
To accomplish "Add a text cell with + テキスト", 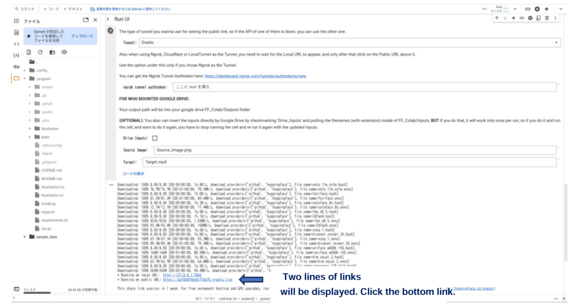I will 73,9.
